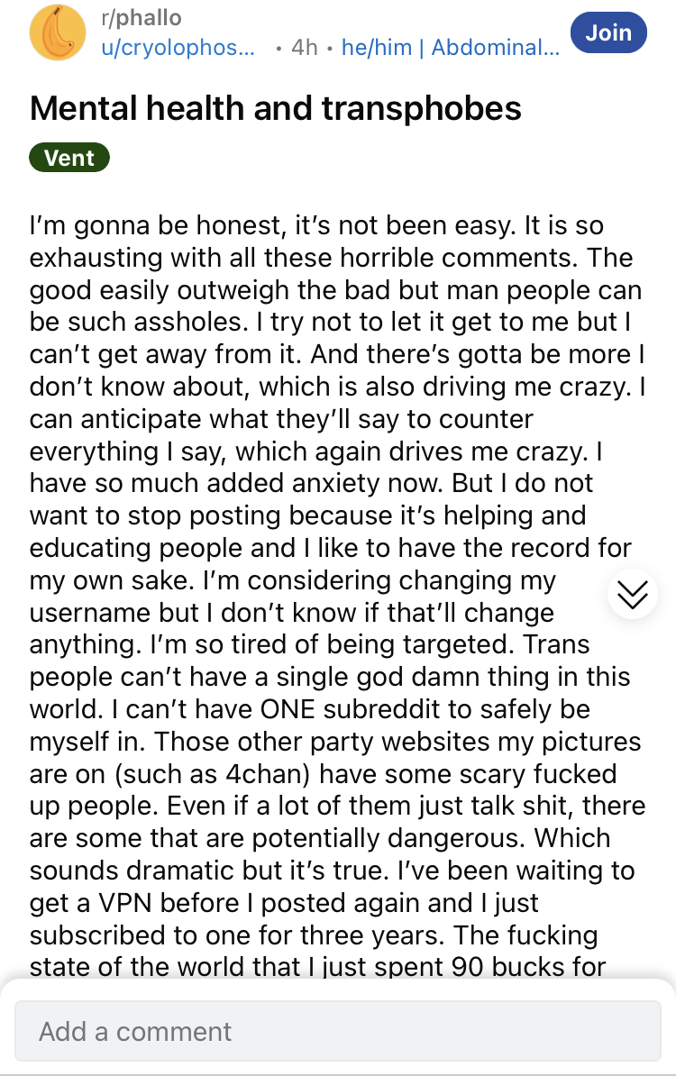Select the green Vent flair tag
The width and height of the screenshot is (676, 1076).
69,159
